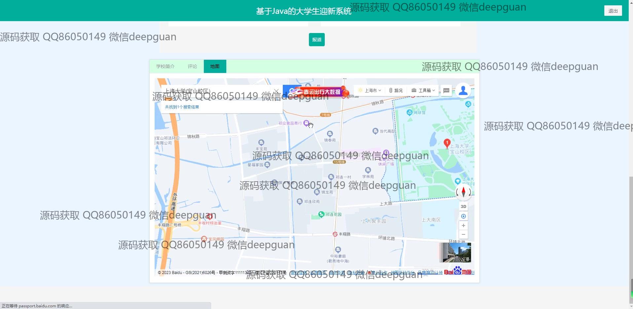
Task: Switch to the 学校简介 tab
Action: point(165,66)
